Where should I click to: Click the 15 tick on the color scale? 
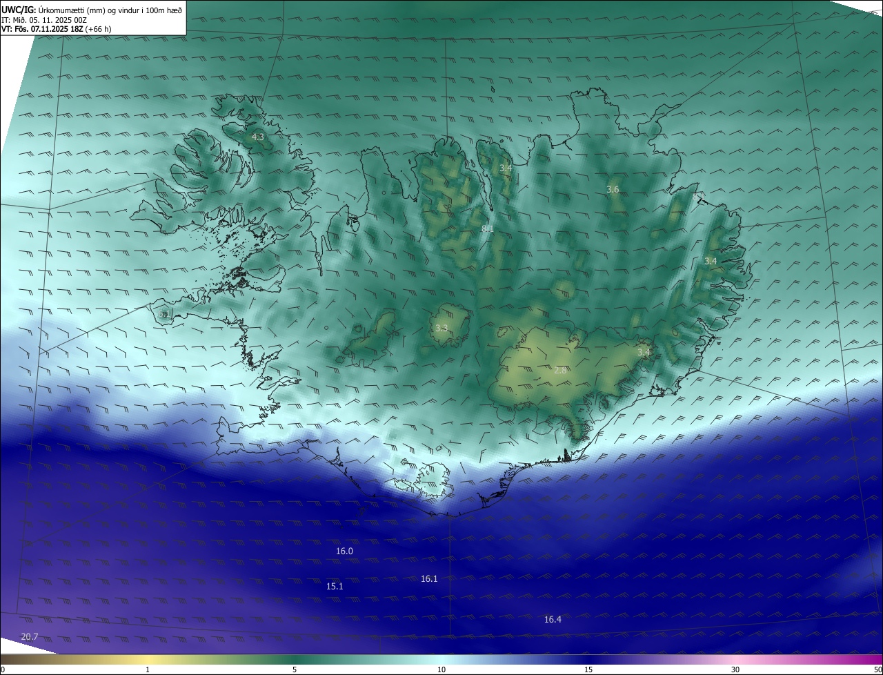click(x=588, y=669)
